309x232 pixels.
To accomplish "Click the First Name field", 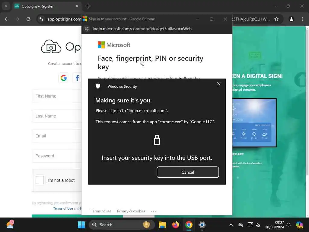I will pyautogui.click(x=56, y=96).
